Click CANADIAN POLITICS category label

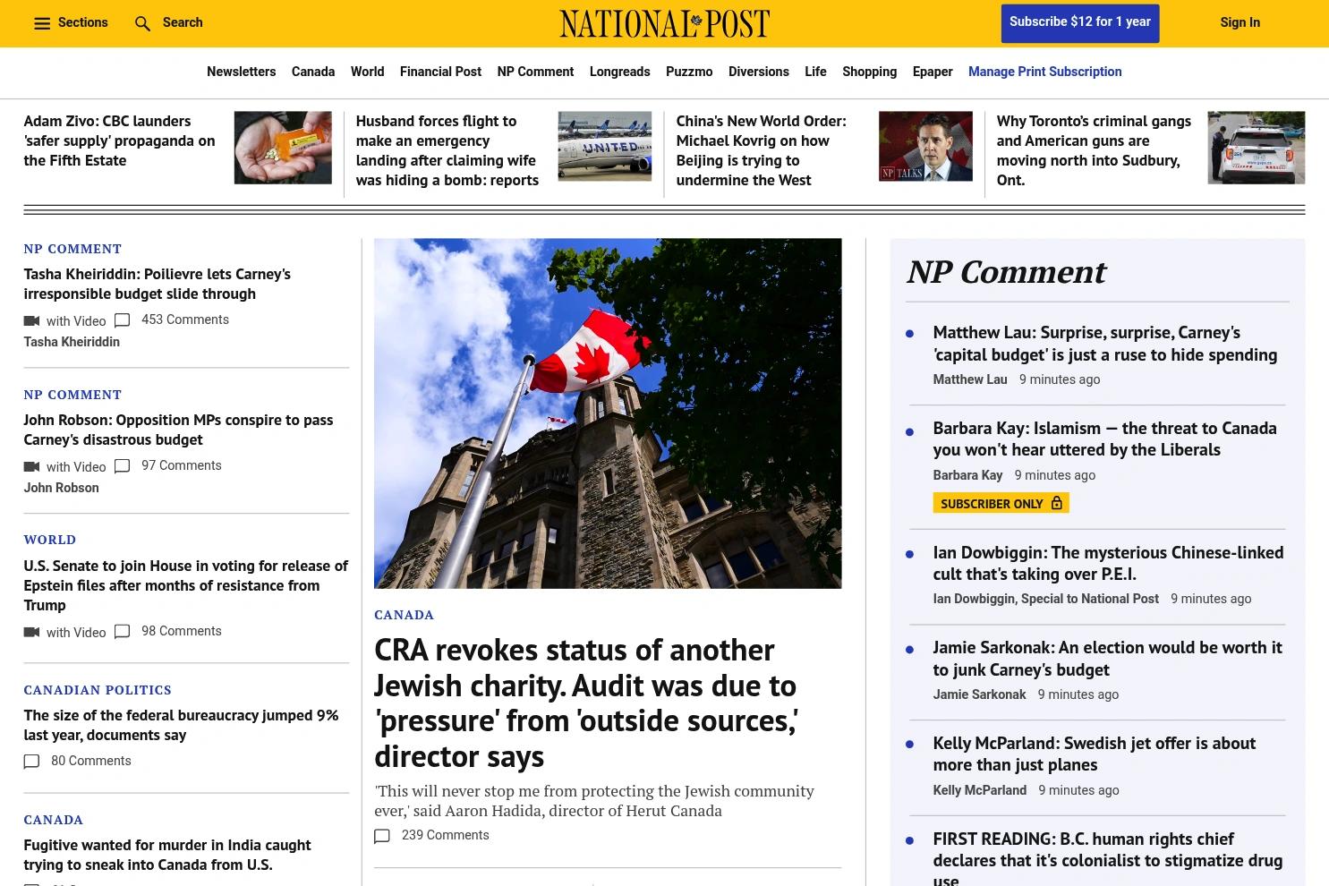[x=98, y=690]
